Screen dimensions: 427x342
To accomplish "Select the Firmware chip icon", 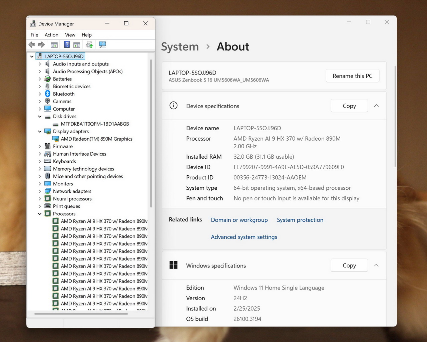I will [48, 146].
